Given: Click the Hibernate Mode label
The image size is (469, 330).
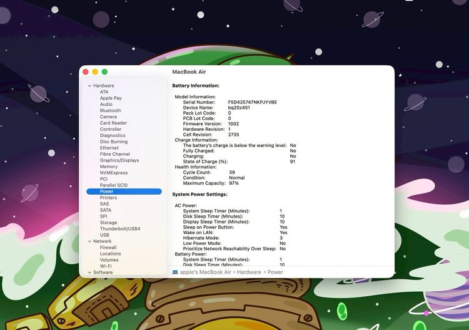Looking at the screenshot, I should click(x=201, y=238).
